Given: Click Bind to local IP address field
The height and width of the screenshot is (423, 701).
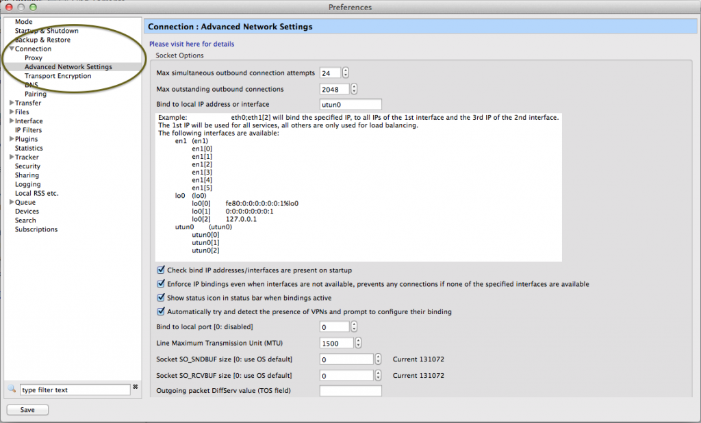Looking at the screenshot, I should [350, 104].
